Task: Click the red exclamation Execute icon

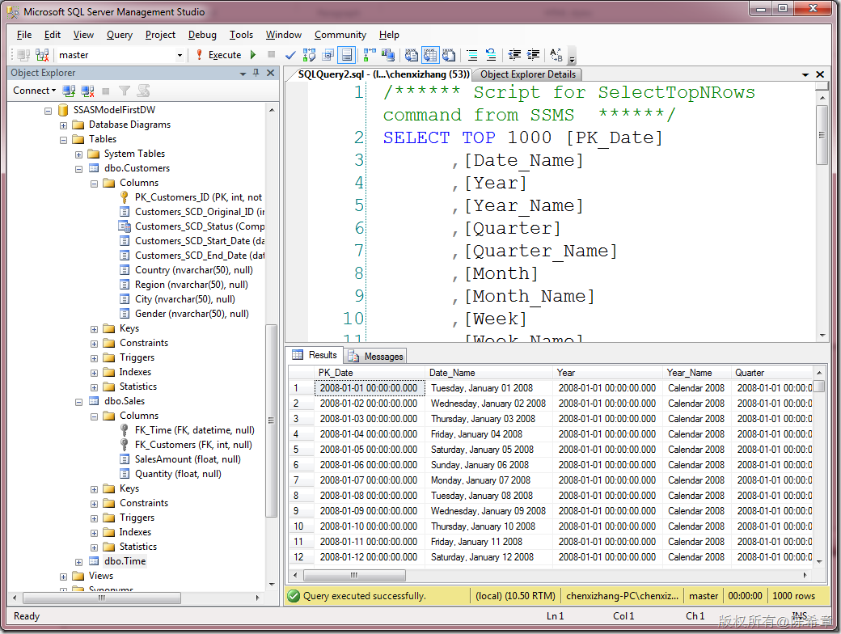Action: [x=199, y=55]
